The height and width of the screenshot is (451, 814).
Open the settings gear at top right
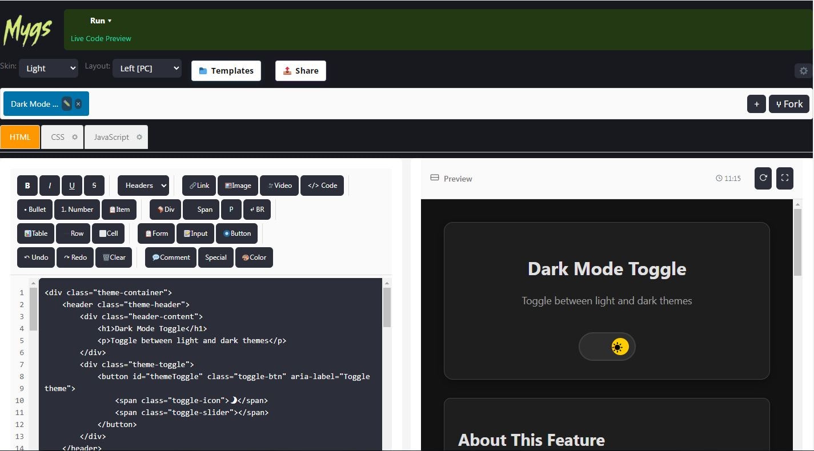point(804,71)
